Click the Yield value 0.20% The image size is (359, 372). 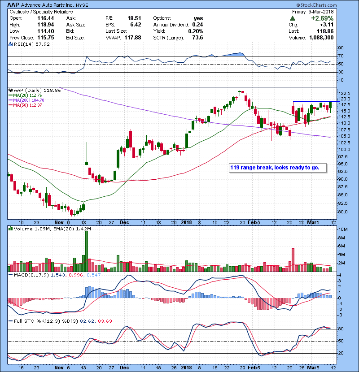196,31
